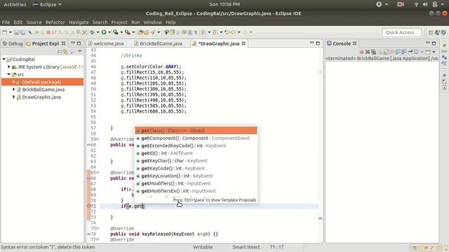The width and height of the screenshot is (449, 252).
Task: Click the screen recording indicator in top bar
Action: 401,4
